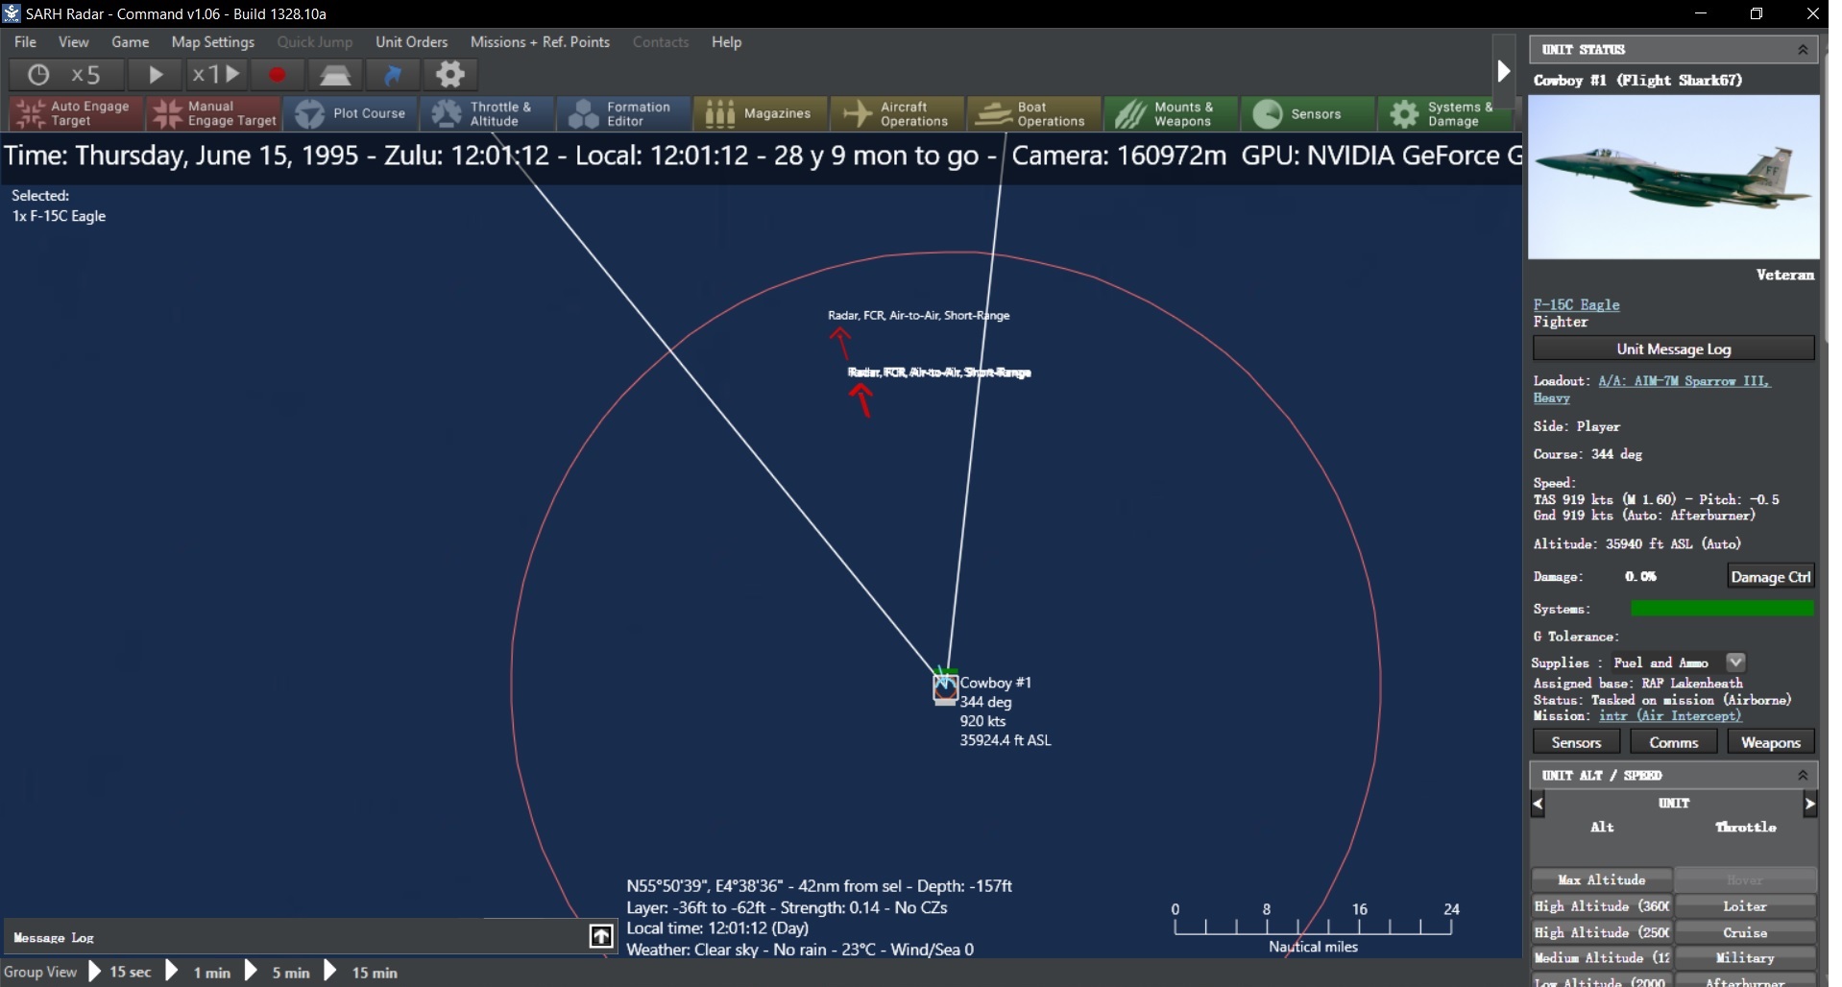Toggle Group View mode
1842x987 pixels.
[x=40, y=972]
